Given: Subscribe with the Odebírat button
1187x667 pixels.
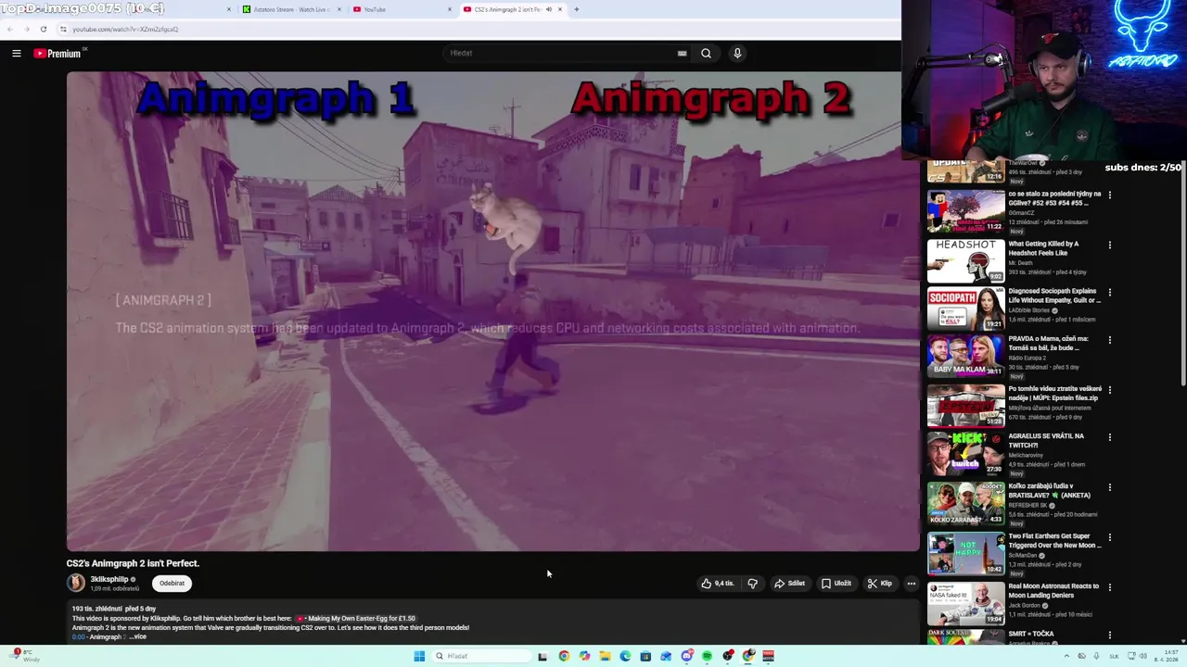Looking at the screenshot, I should click(x=172, y=584).
